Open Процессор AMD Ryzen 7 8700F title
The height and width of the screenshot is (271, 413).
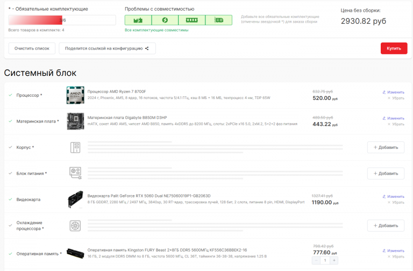tap(117, 91)
